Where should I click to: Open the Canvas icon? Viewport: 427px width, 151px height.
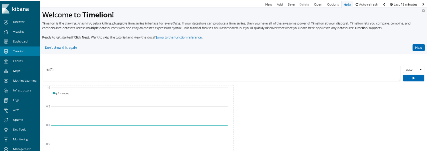click(6, 61)
